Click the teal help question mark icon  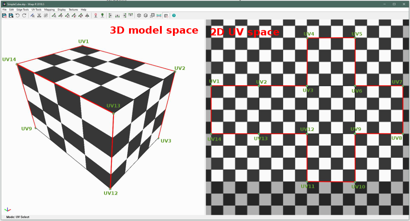(x=174, y=15)
